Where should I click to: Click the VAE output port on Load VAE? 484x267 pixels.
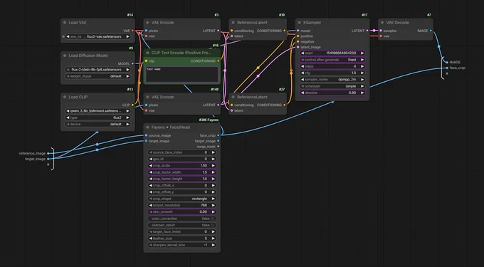coord(132,31)
